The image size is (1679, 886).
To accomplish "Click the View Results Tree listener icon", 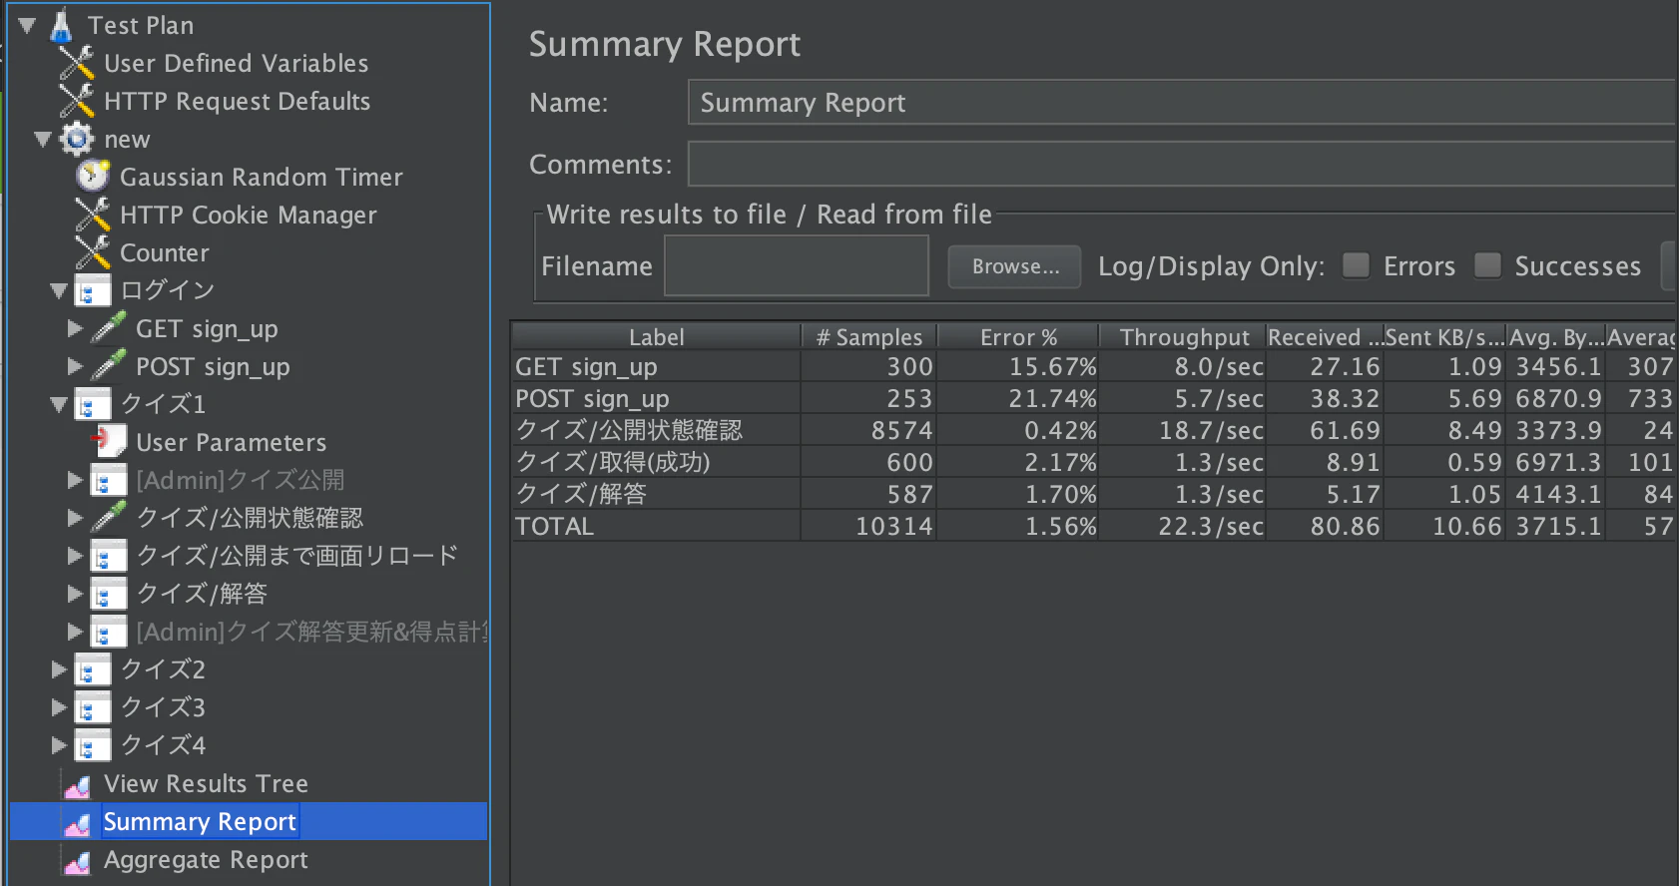I will click(x=77, y=785).
